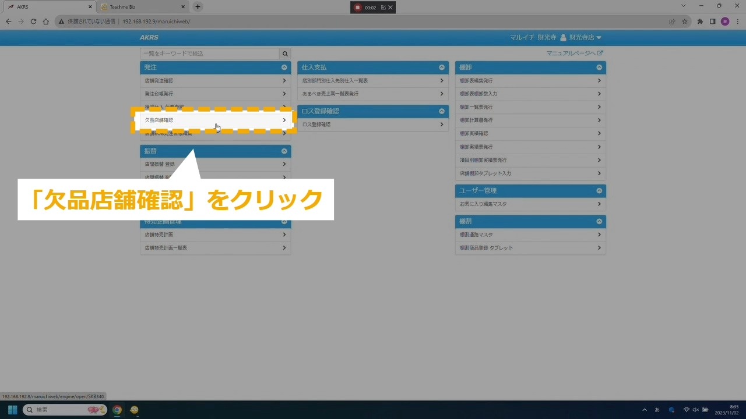Open the browser extensions puzzle icon
Screen dimensions: 746x419
tap(700, 22)
